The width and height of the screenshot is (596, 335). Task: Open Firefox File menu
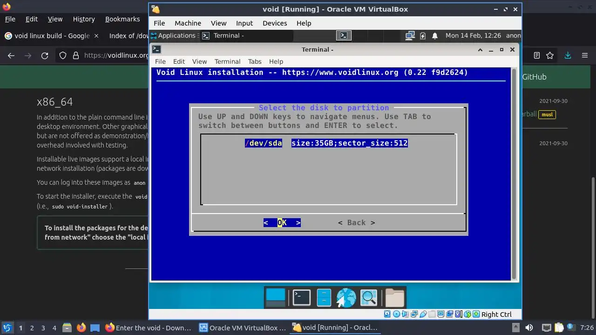[x=10, y=19]
